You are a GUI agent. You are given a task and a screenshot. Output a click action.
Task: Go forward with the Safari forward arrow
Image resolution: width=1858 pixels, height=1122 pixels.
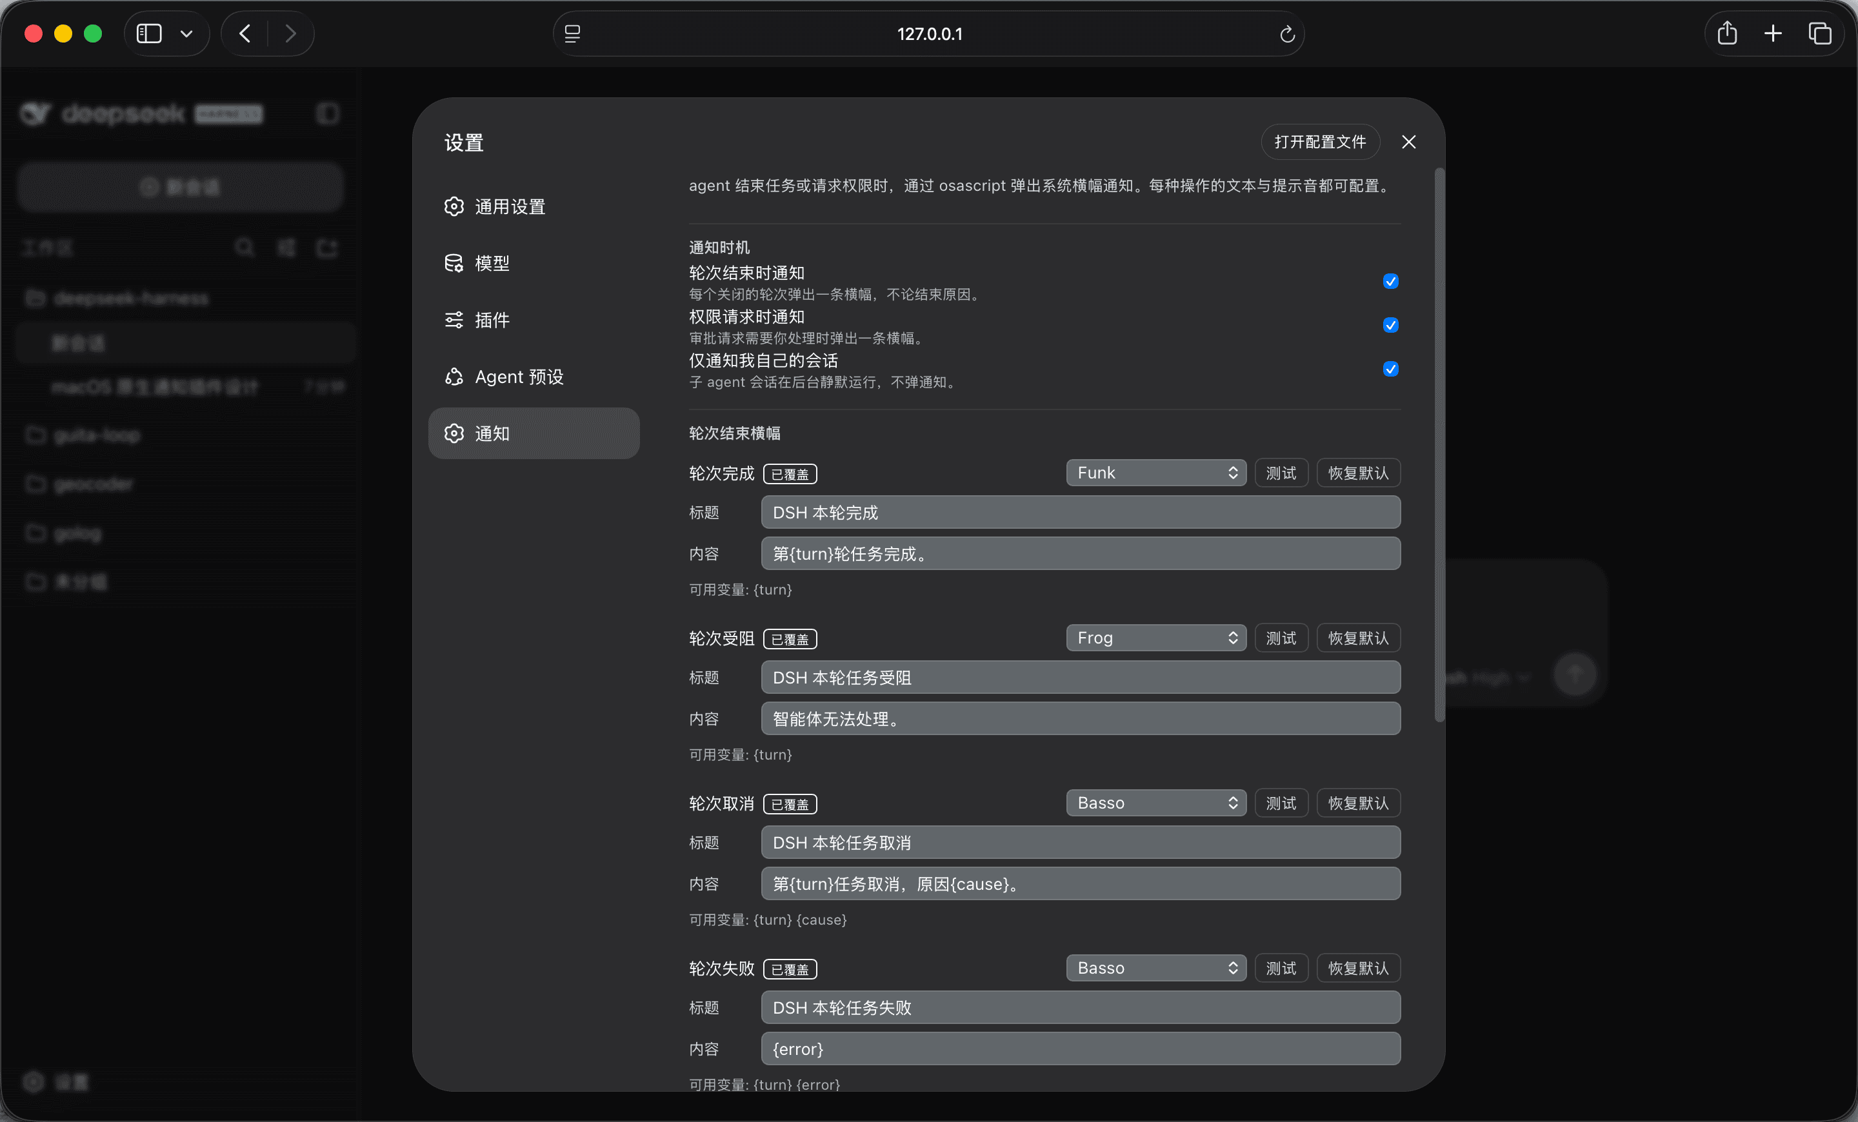pyautogui.click(x=290, y=34)
